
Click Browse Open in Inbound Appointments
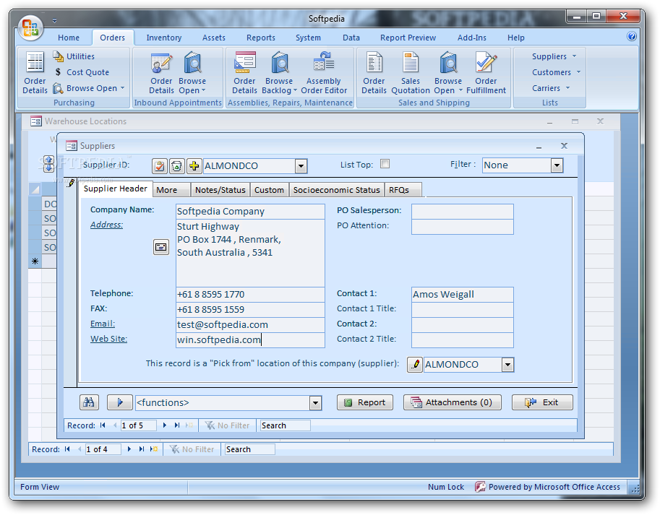pos(192,73)
